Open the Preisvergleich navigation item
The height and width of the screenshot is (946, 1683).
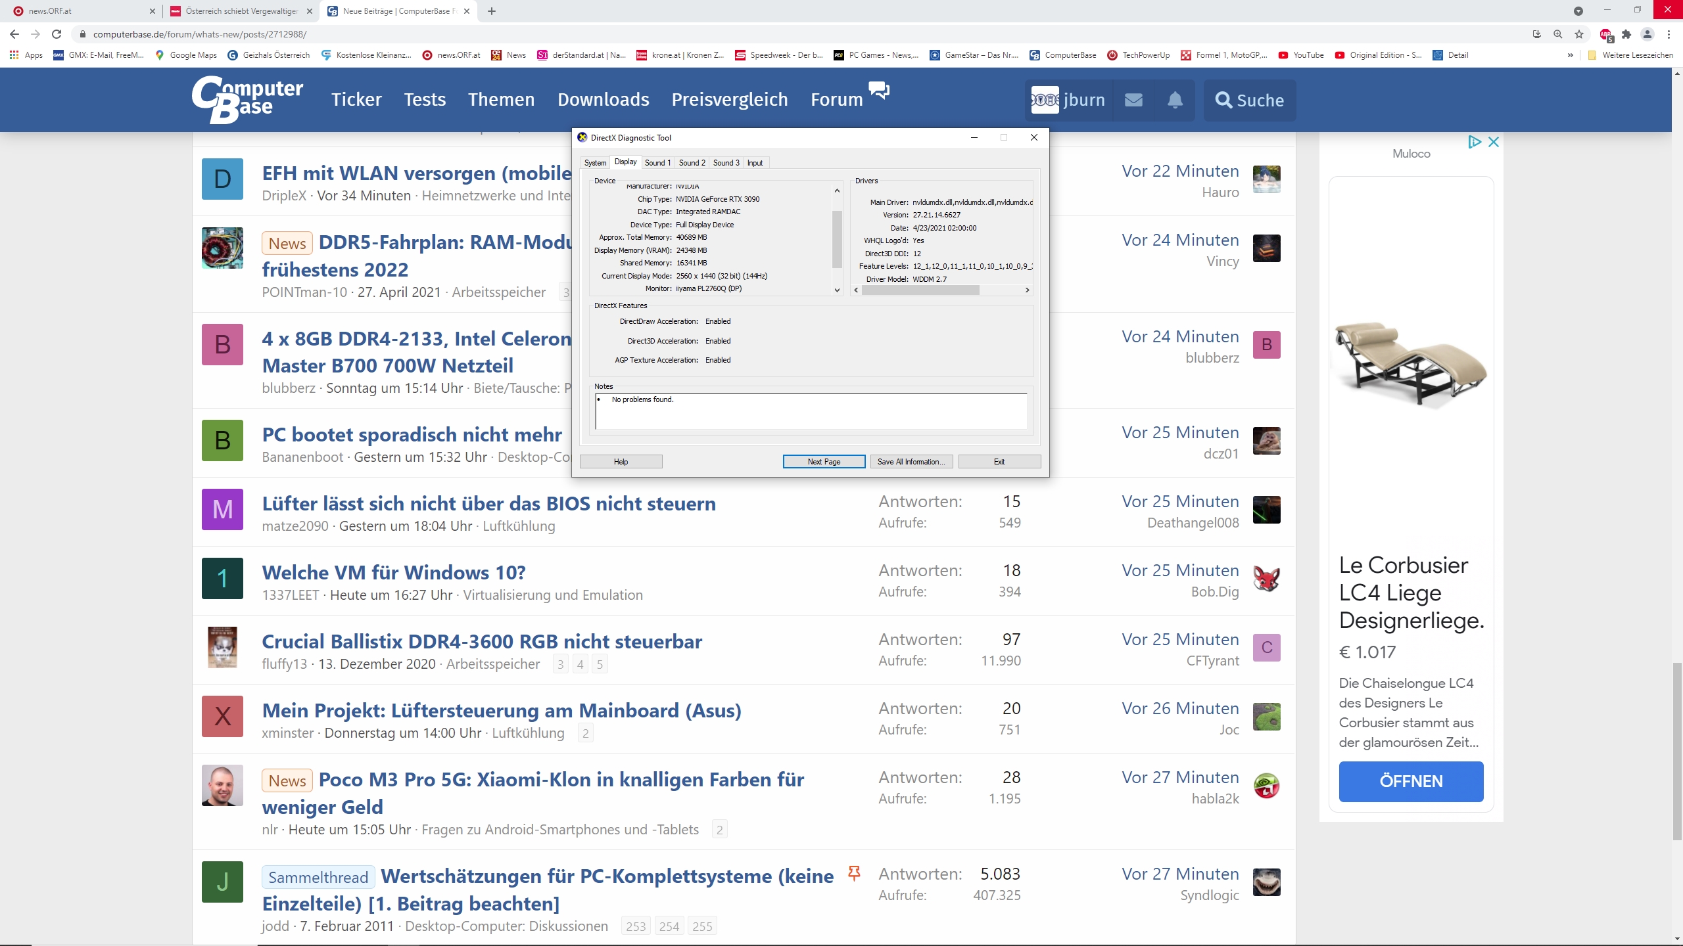[x=729, y=100]
